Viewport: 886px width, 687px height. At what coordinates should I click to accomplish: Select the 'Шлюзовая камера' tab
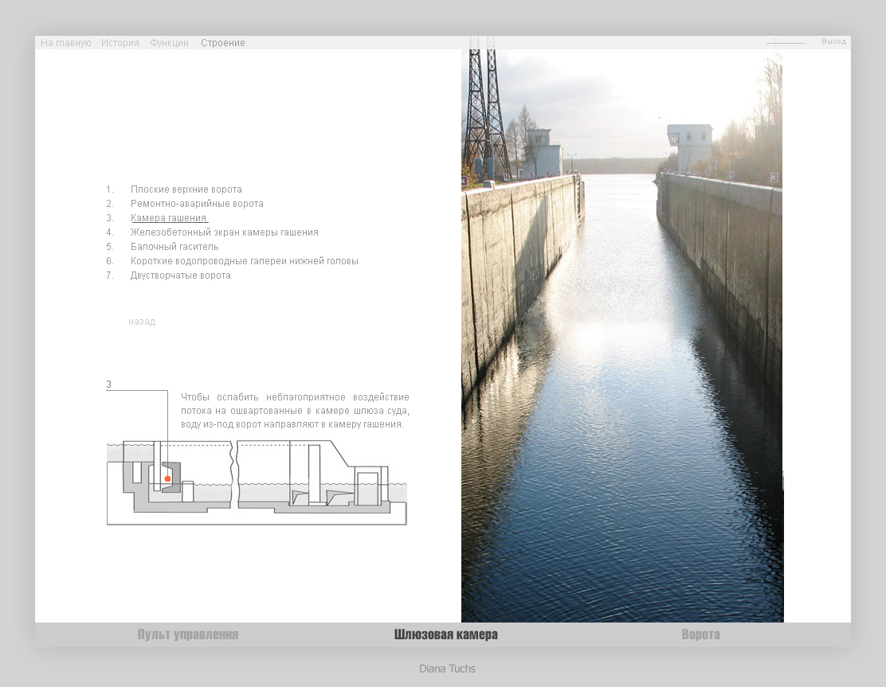click(445, 634)
